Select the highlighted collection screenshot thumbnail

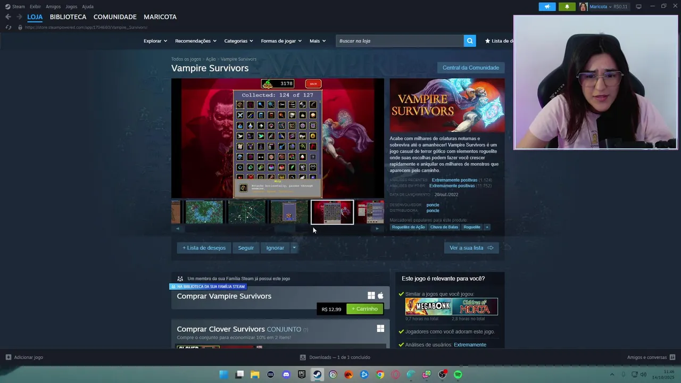click(332, 212)
